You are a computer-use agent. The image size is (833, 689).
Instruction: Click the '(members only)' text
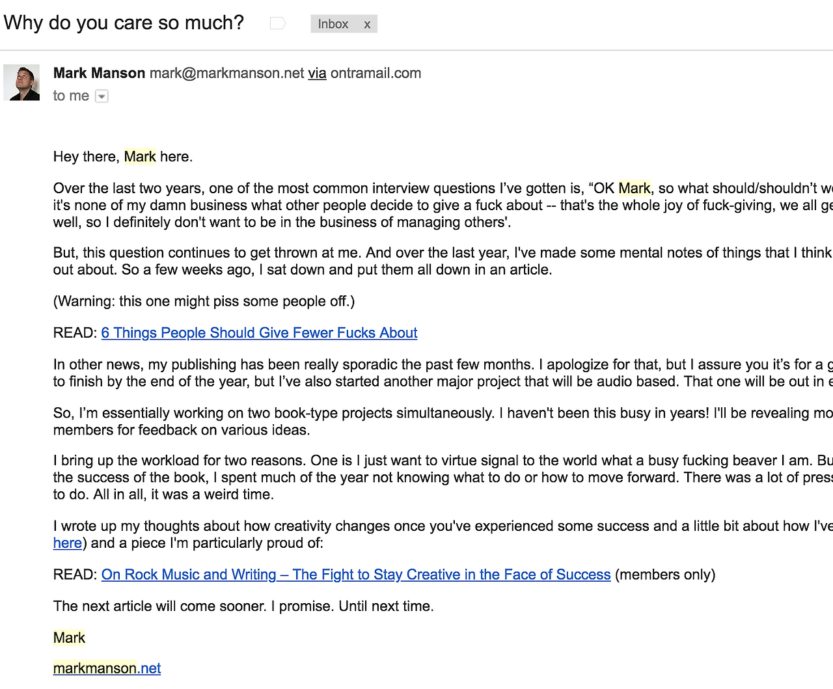(x=665, y=574)
